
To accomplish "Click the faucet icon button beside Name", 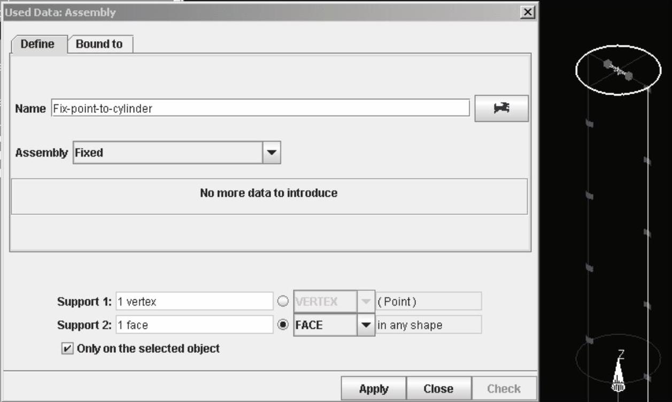I will coord(501,109).
